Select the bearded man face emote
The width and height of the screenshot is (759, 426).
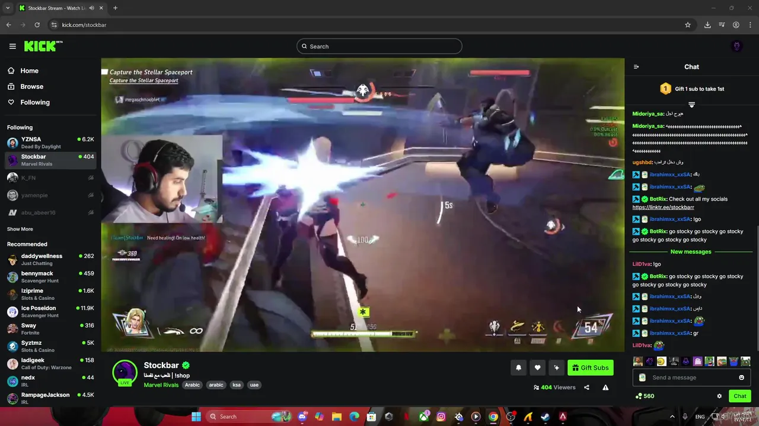point(638,362)
